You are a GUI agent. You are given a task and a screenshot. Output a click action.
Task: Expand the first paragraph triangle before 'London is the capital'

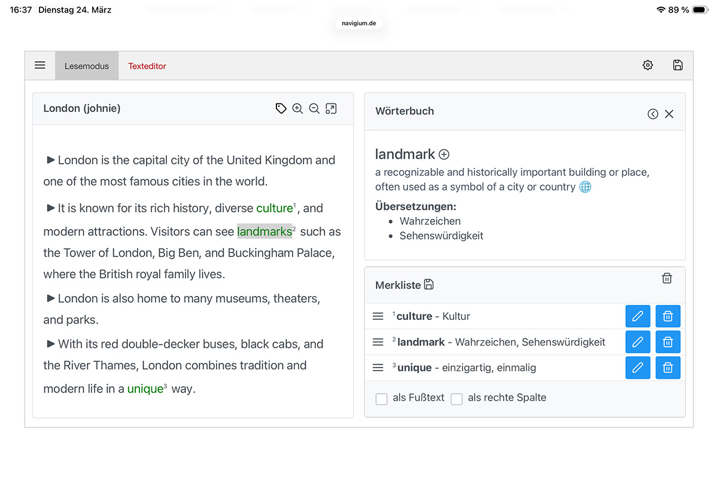click(x=51, y=160)
